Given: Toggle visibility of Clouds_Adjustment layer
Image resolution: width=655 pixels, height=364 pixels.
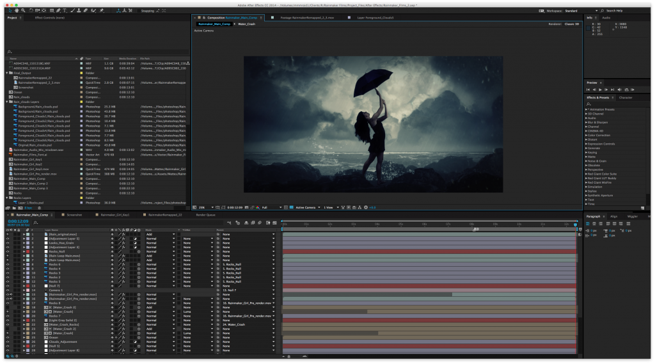Looking at the screenshot, I should click(x=7, y=342).
